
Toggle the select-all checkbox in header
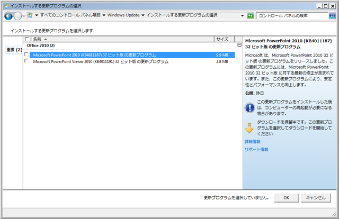coord(27,39)
